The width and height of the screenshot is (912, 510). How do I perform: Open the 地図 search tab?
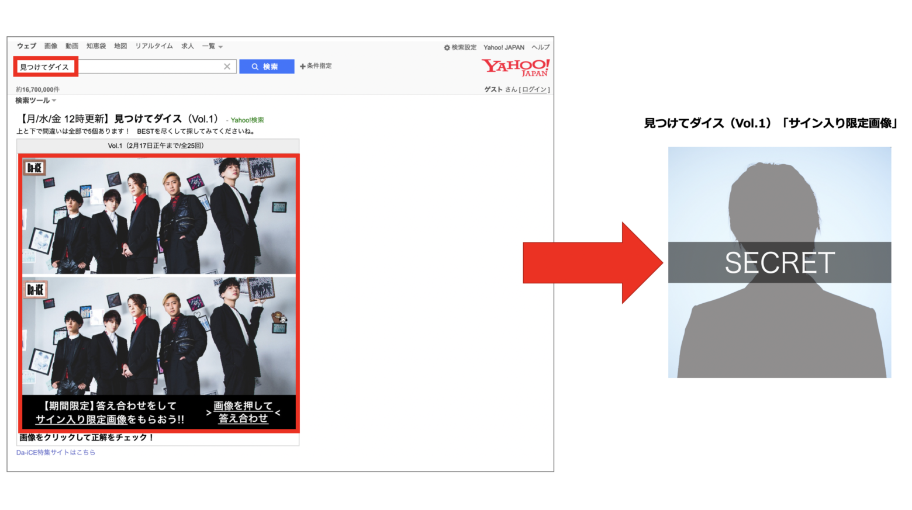pos(120,46)
